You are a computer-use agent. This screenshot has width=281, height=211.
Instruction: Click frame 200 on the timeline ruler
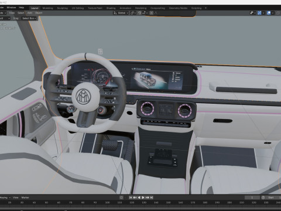click(229, 203)
